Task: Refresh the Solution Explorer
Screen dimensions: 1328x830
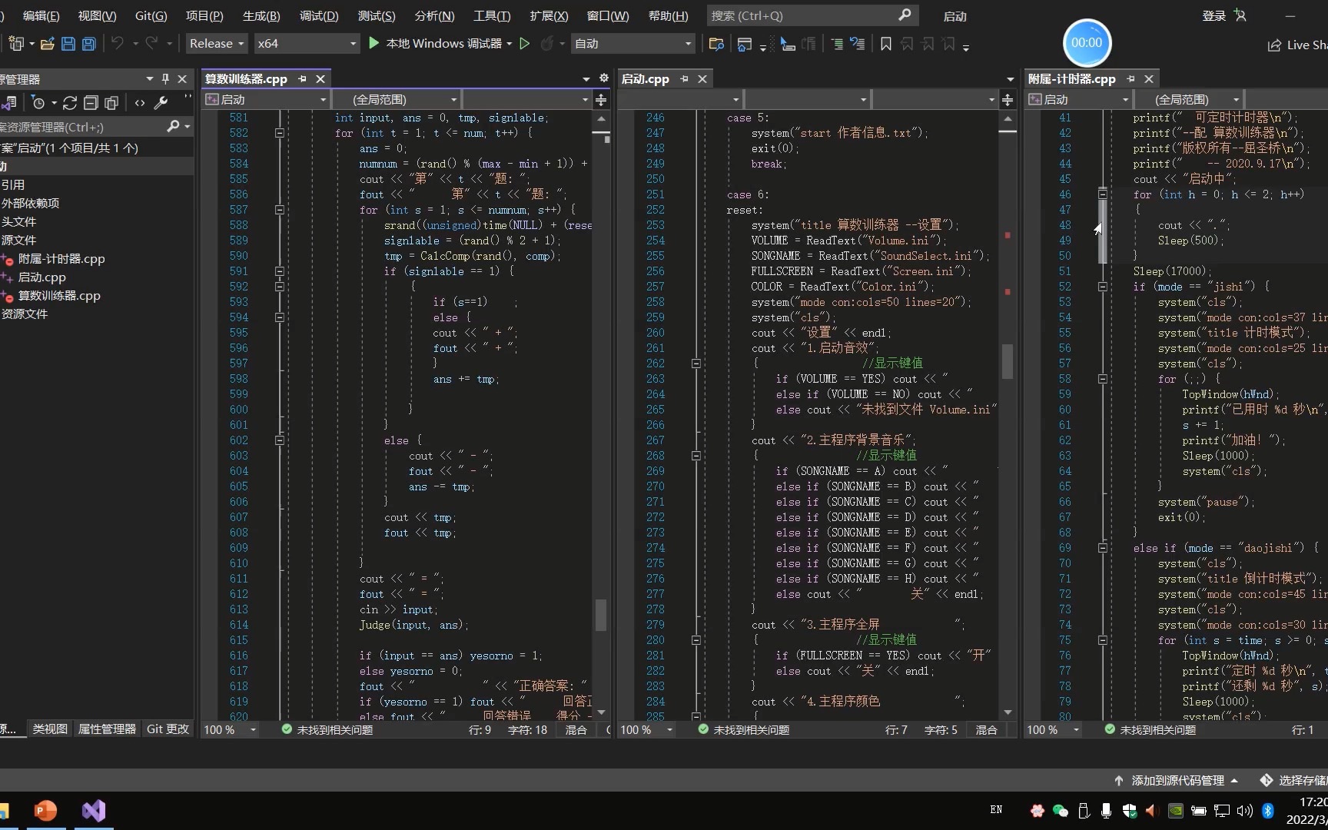Action: click(69, 104)
